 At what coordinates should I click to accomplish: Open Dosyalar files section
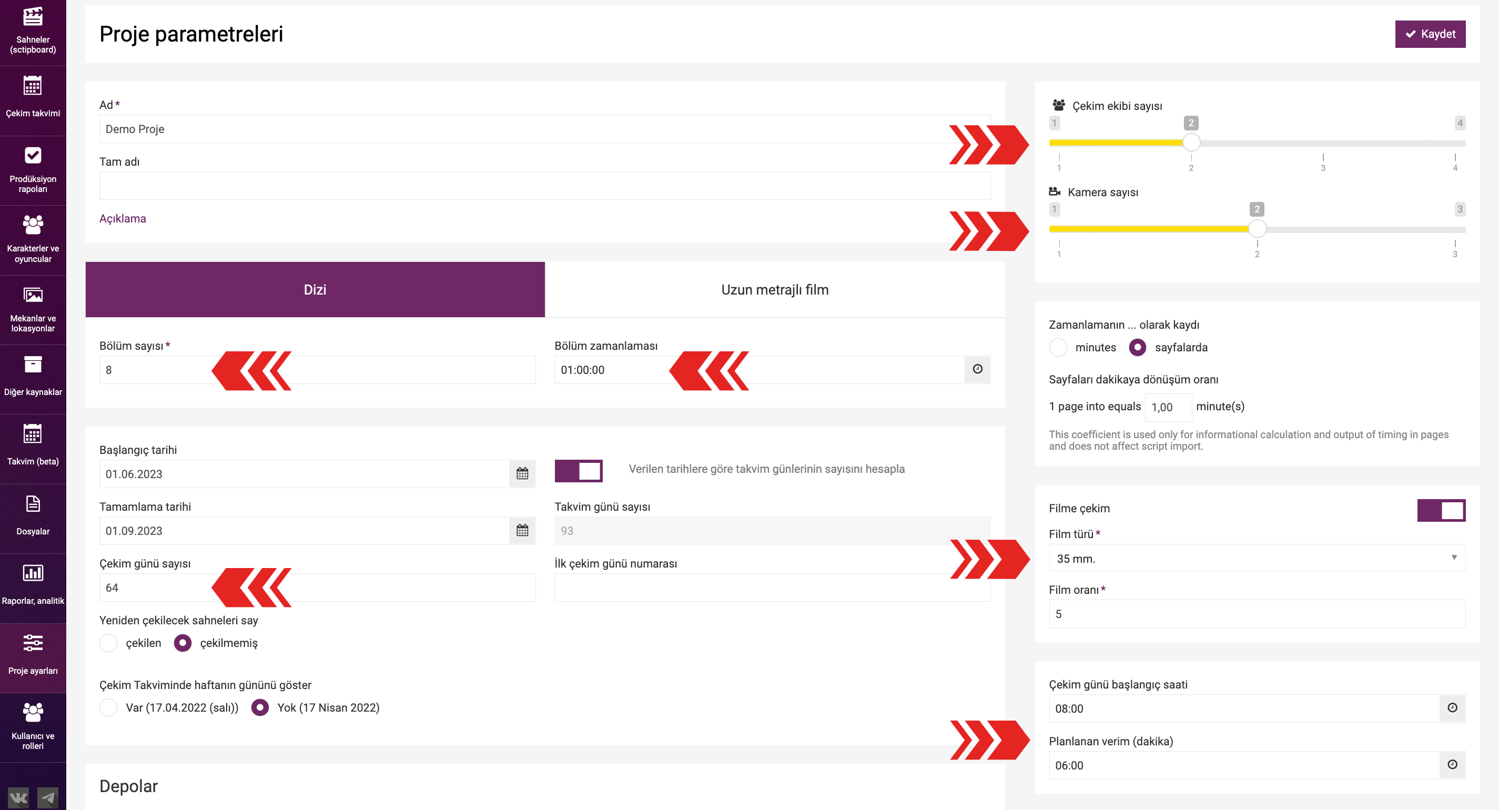(x=33, y=518)
